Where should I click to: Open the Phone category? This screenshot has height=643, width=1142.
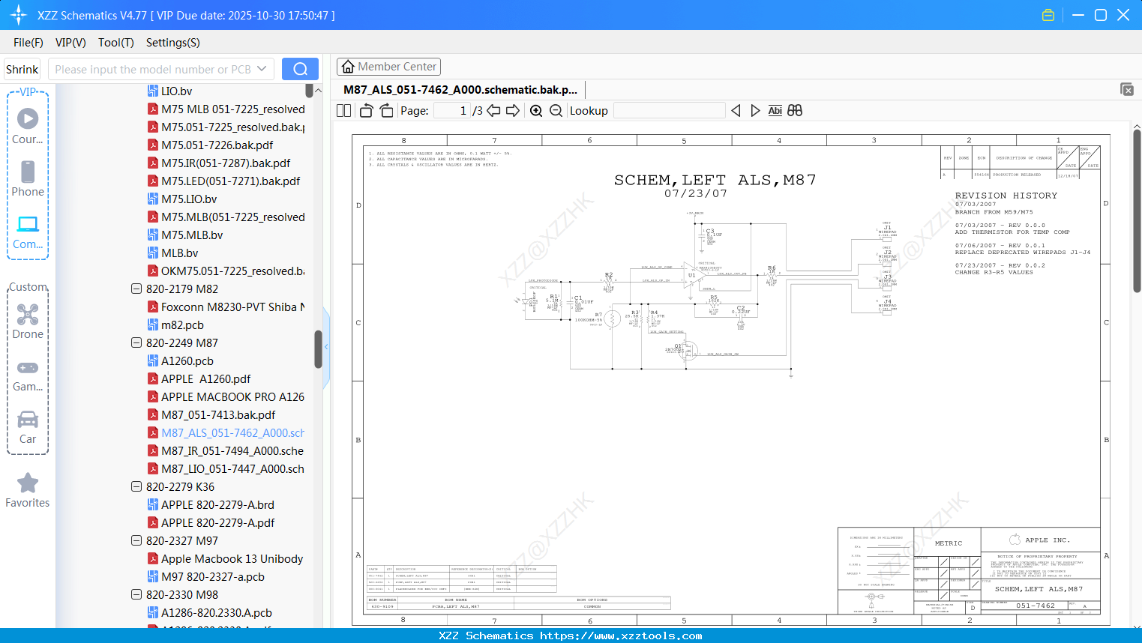tap(28, 178)
